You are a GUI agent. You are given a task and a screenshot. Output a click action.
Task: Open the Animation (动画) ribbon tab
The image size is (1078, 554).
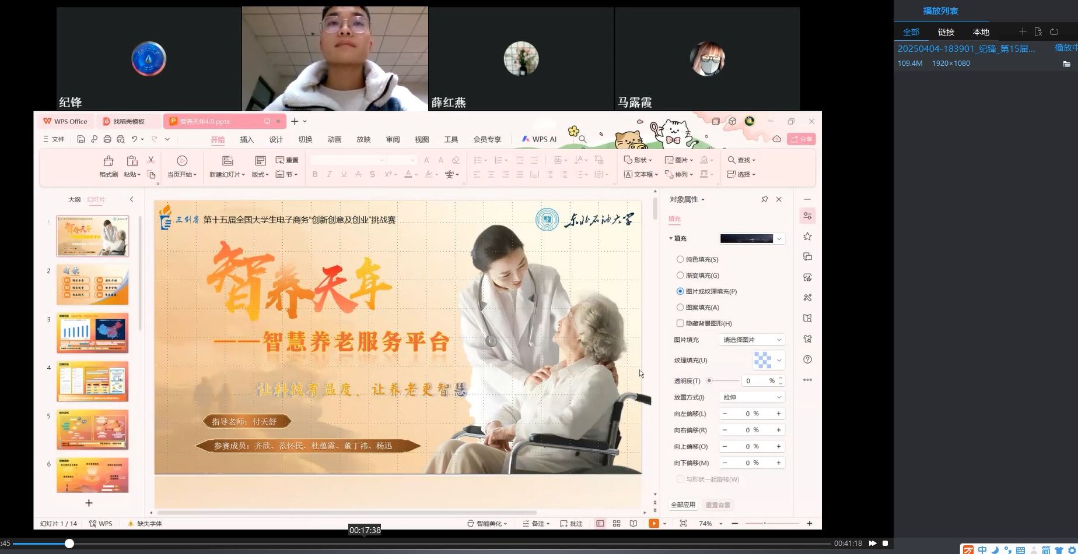(334, 139)
